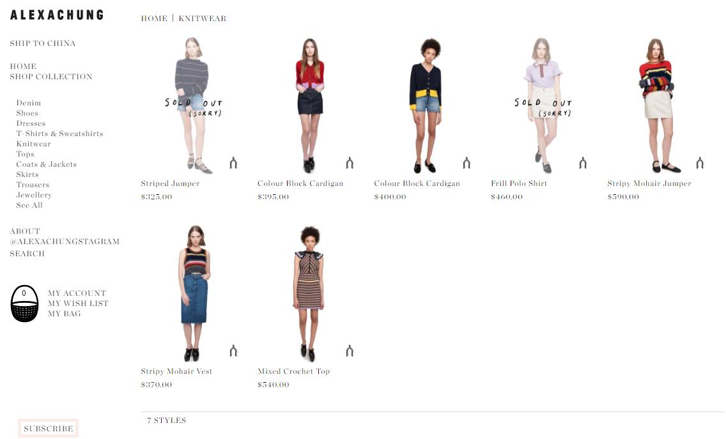The height and width of the screenshot is (439, 726).
Task: Open the Knitwear category in sidebar
Action: 33,144
